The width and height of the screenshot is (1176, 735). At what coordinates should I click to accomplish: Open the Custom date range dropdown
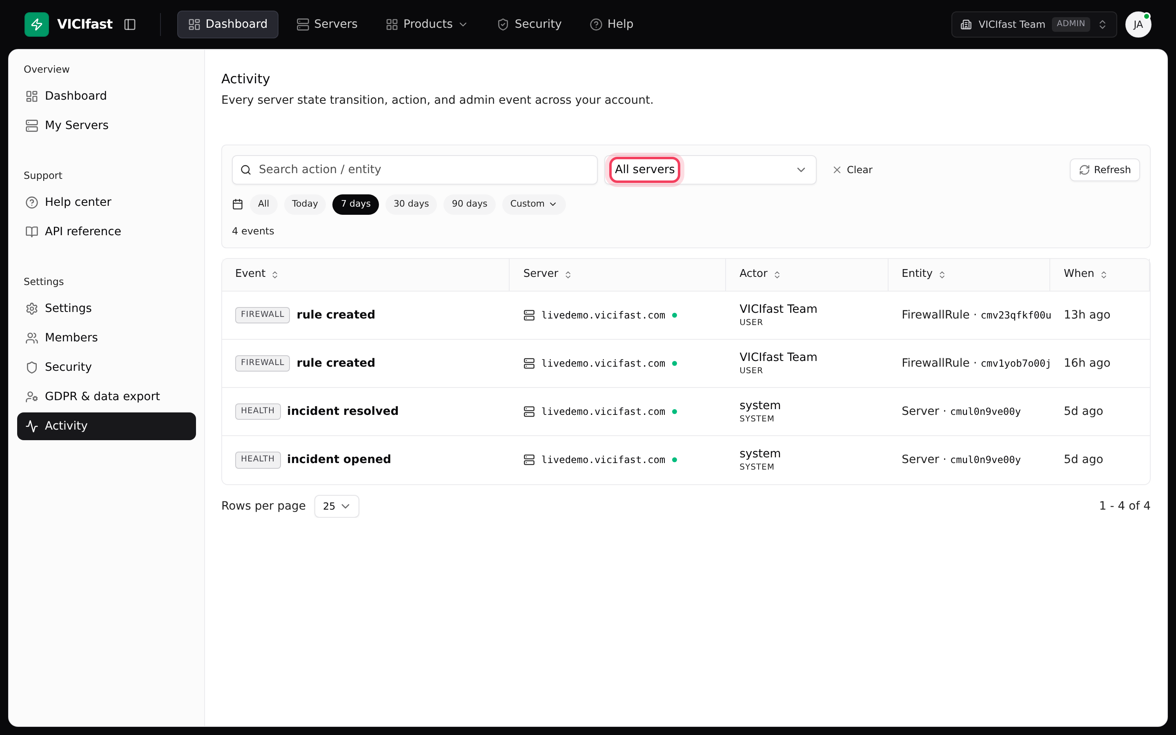(x=533, y=204)
